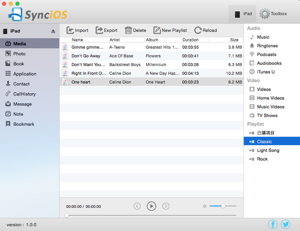The width and height of the screenshot is (300, 231).
Task: Mute audio with the speaker icon
Action: pyautogui.click(x=204, y=206)
